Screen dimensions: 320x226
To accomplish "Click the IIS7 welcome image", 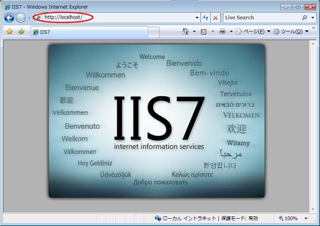I will [157, 121].
